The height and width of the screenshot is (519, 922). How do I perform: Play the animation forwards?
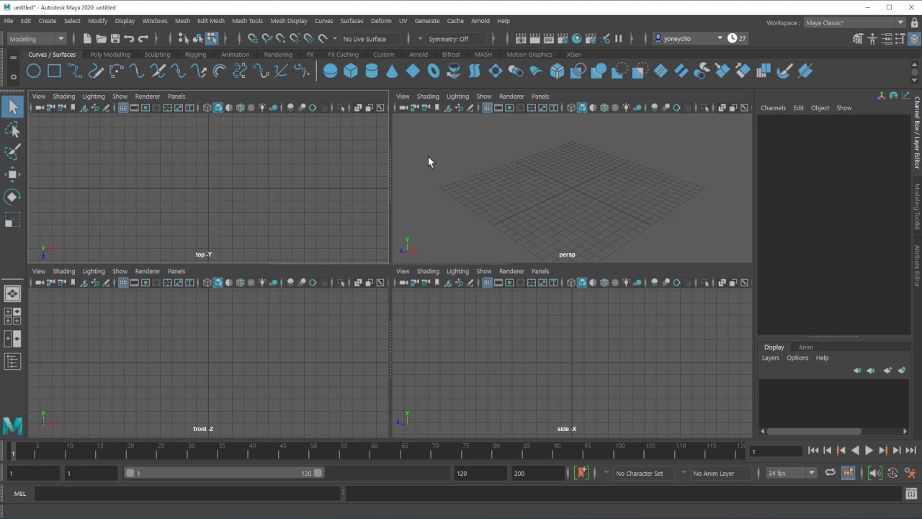pyautogui.click(x=869, y=451)
